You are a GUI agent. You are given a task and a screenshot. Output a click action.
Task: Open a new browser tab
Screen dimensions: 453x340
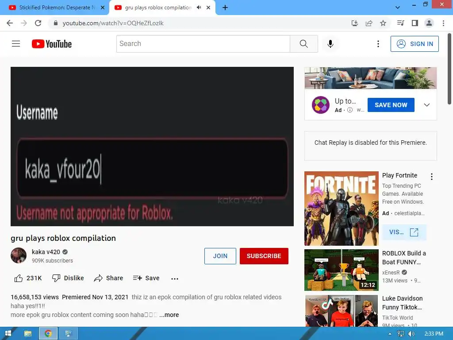(x=225, y=8)
